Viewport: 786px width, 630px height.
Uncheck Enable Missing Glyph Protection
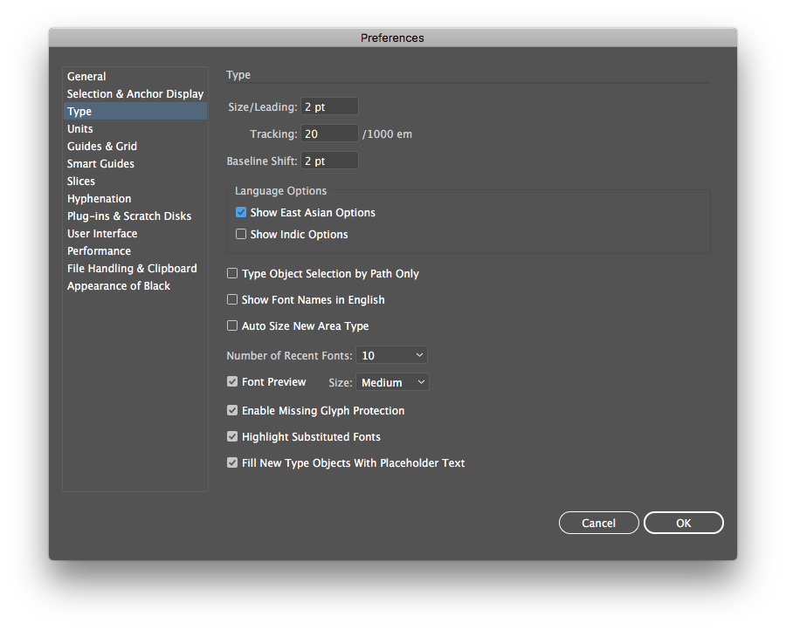pos(232,411)
